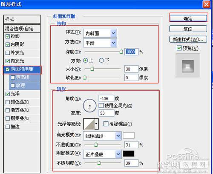
Task: Click the 角度 field showing -106
Action: point(106,98)
